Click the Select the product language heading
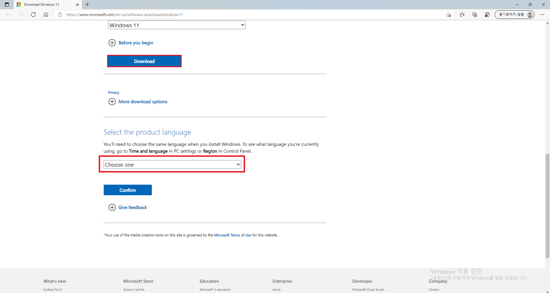The image size is (550, 293). click(147, 132)
